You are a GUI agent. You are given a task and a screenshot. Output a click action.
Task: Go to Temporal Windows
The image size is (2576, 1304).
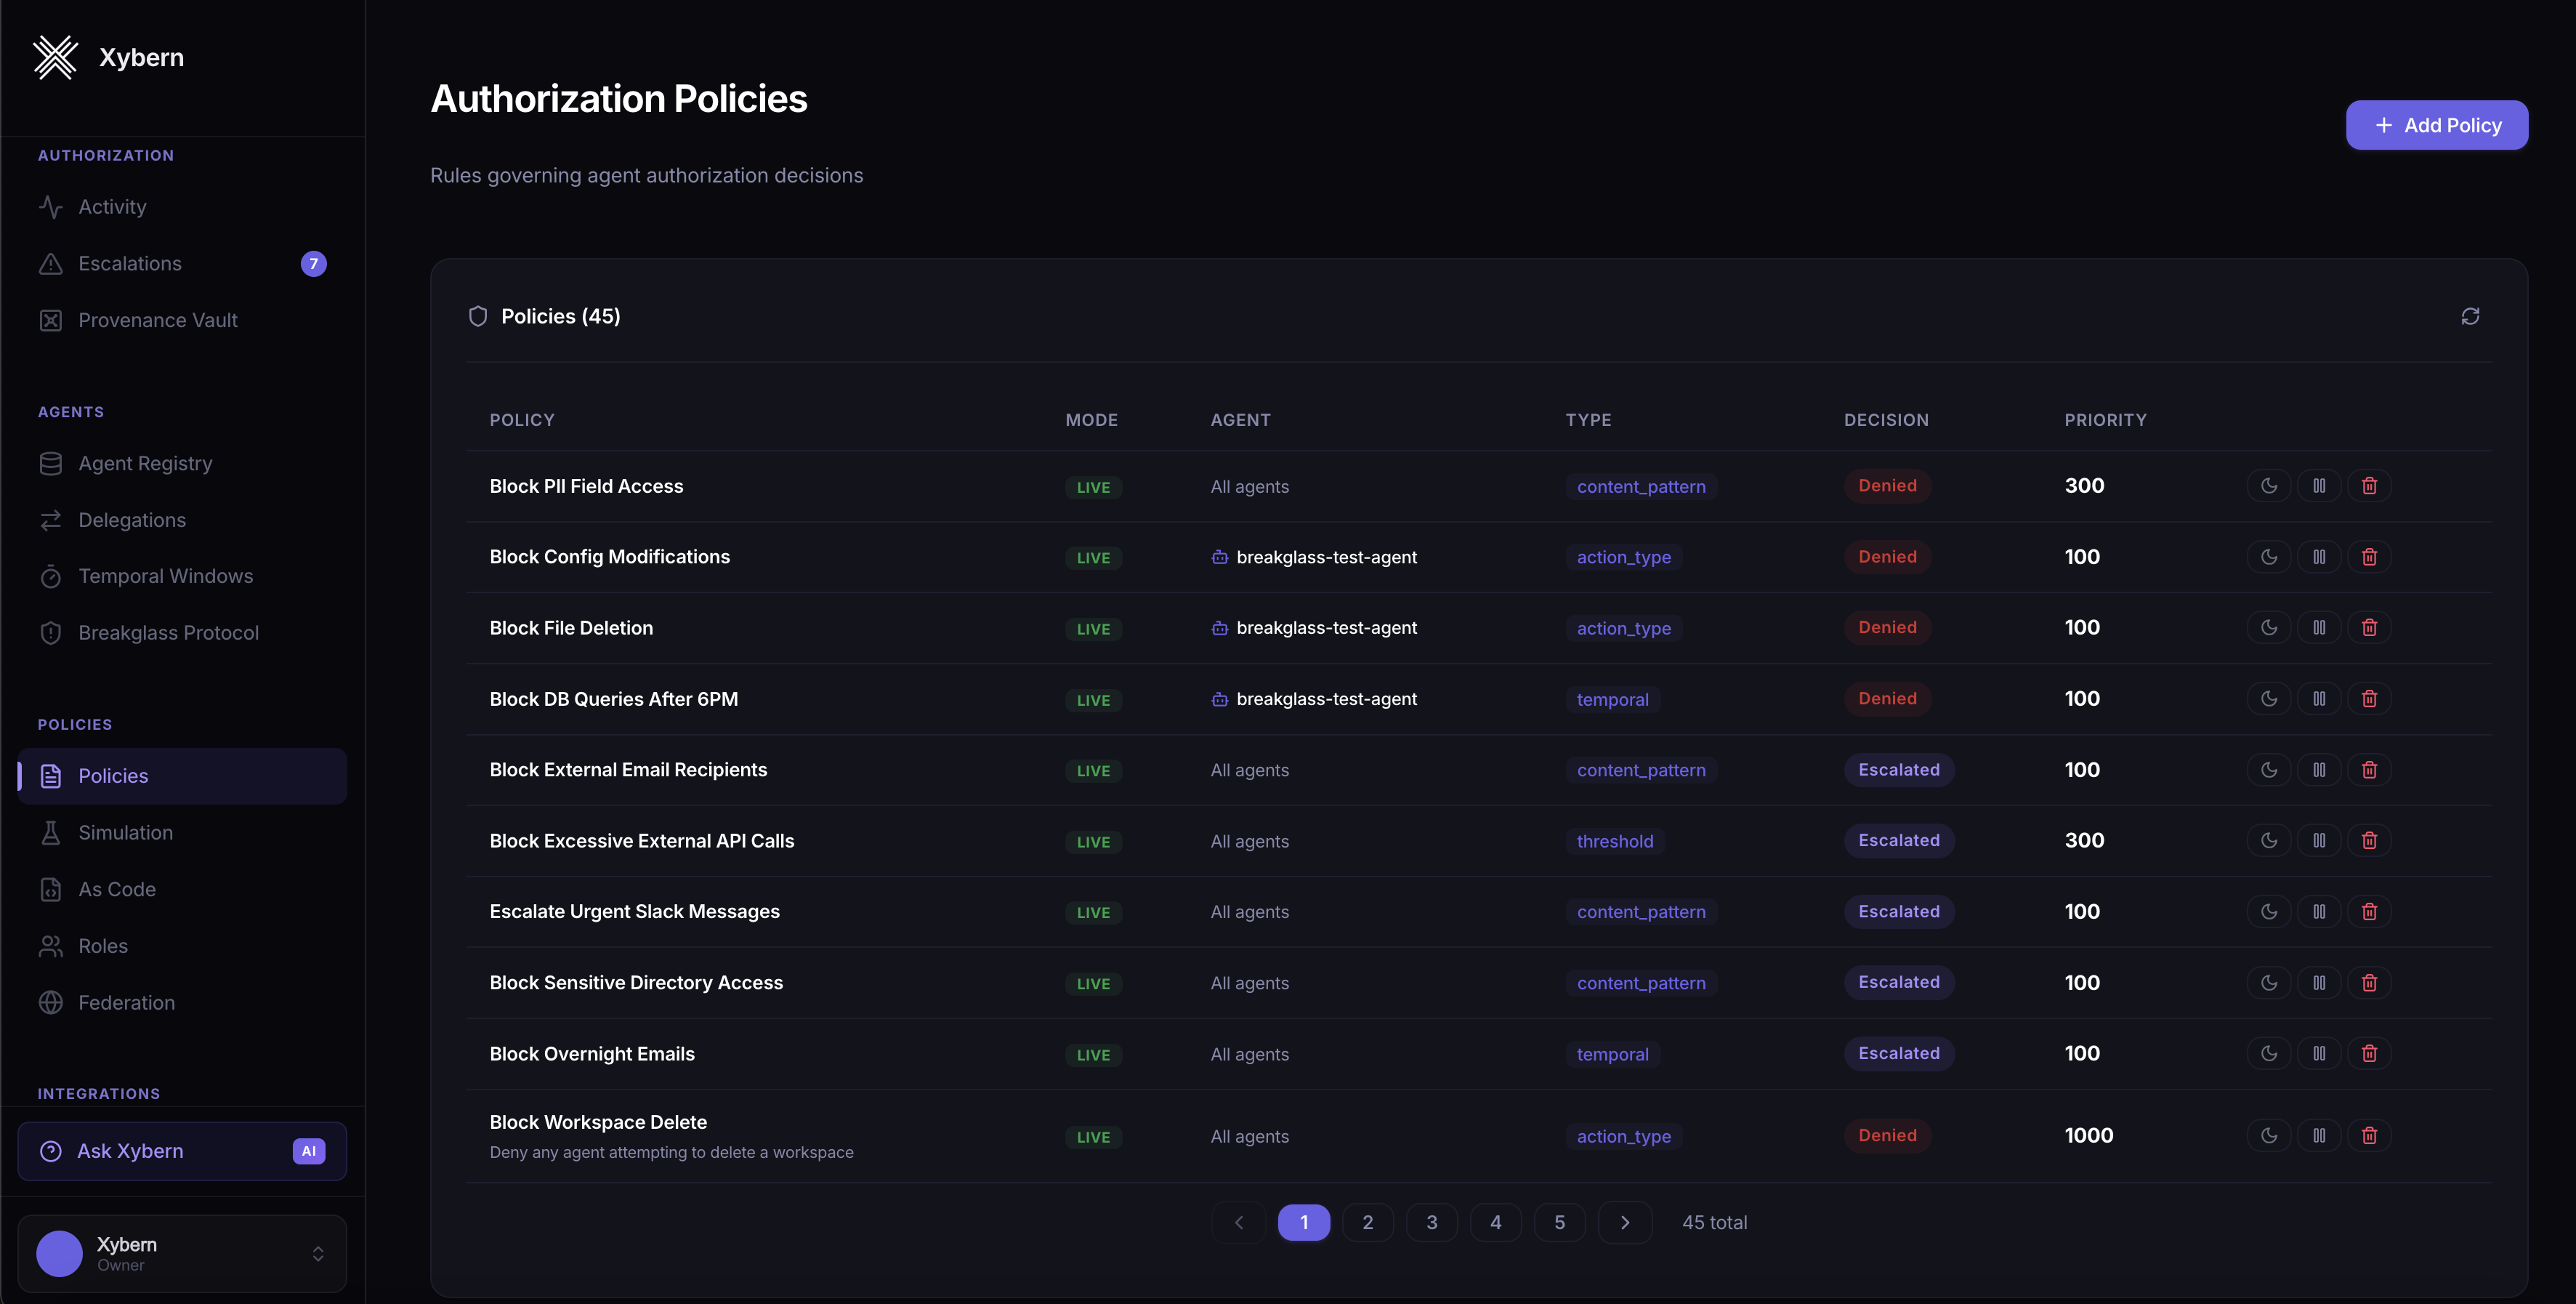click(165, 576)
